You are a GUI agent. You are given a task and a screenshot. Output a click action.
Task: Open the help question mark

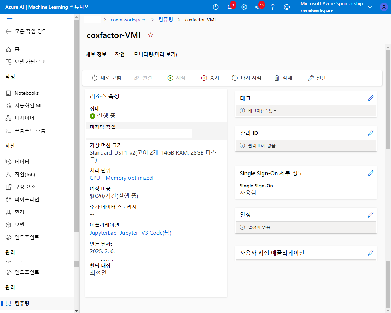[x=273, y=7]
